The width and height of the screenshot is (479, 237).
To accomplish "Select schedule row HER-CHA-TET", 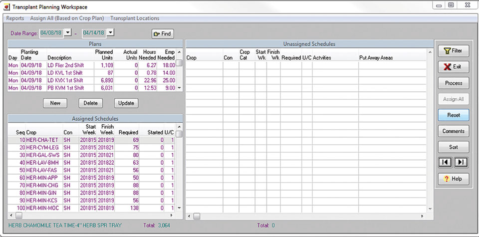I will click(x=92, y=140).
